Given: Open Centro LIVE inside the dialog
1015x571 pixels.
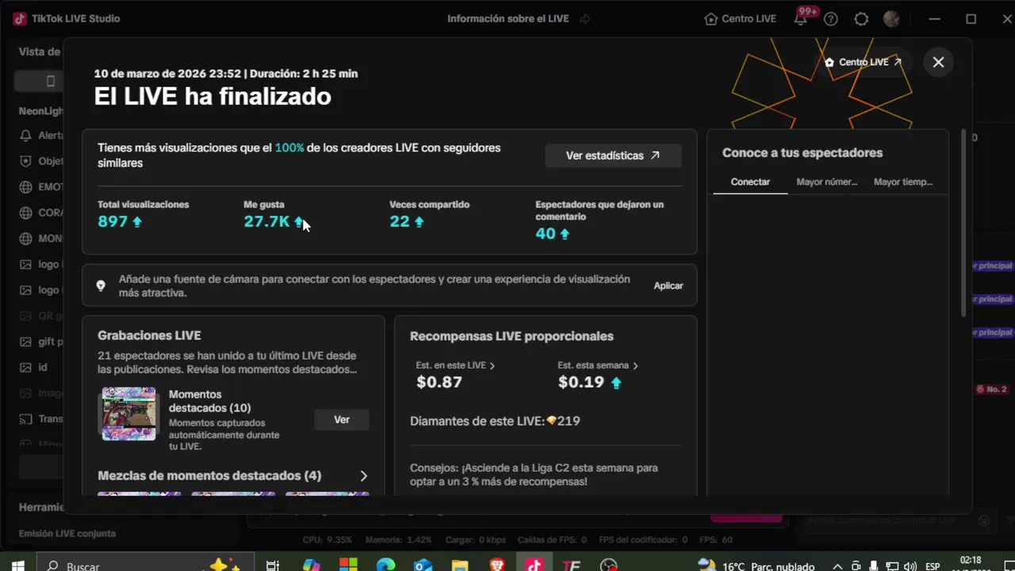Looking at the screenshot, I should [864, 62].
